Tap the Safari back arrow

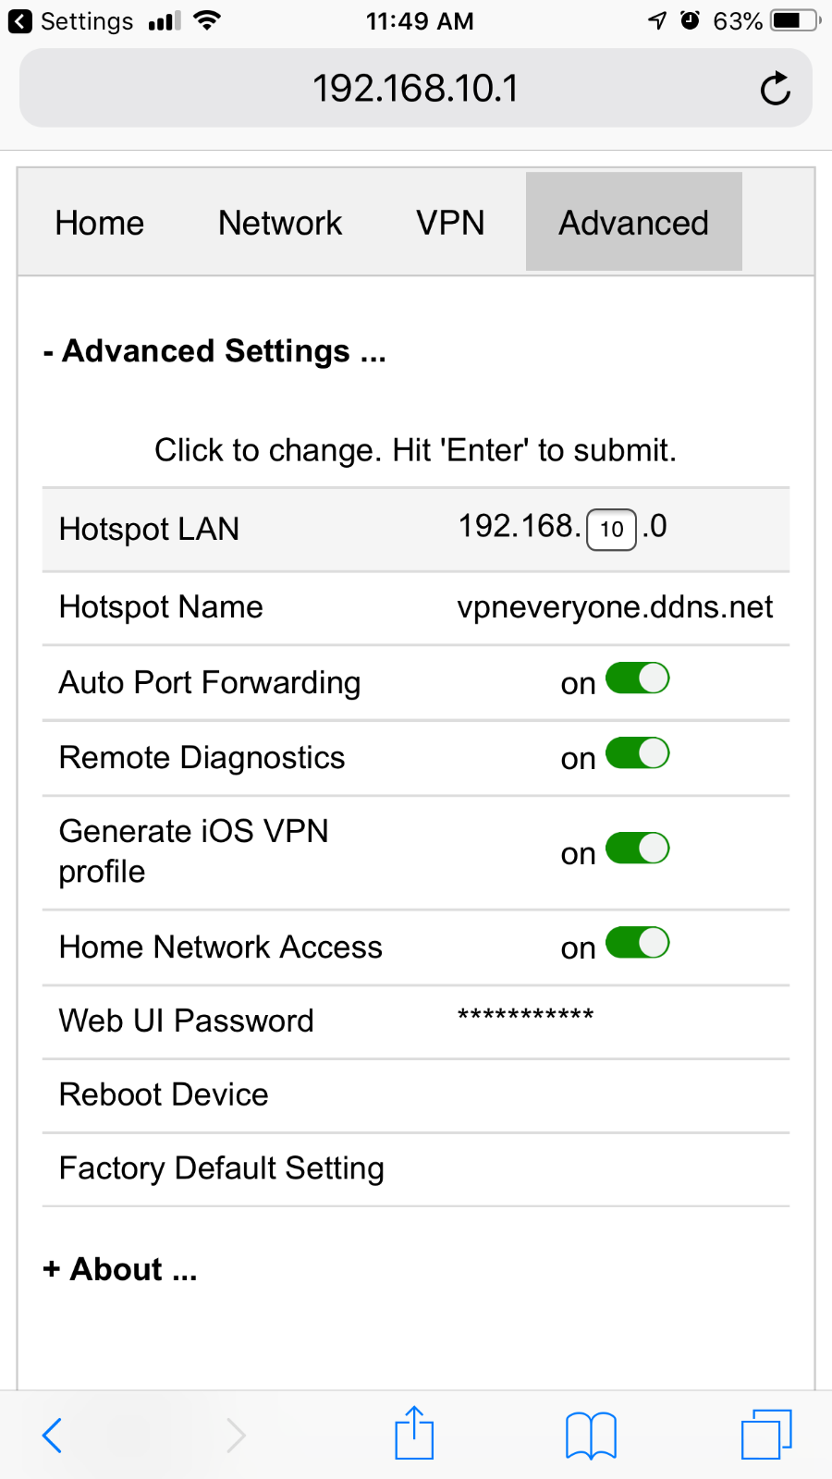[x=52, y=1436]
